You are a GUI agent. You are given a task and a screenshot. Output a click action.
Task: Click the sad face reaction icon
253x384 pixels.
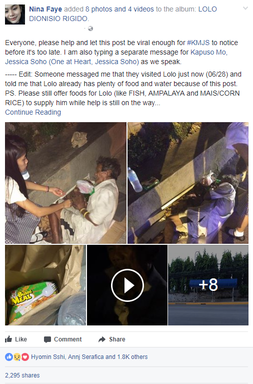click(x=17, y=357)
